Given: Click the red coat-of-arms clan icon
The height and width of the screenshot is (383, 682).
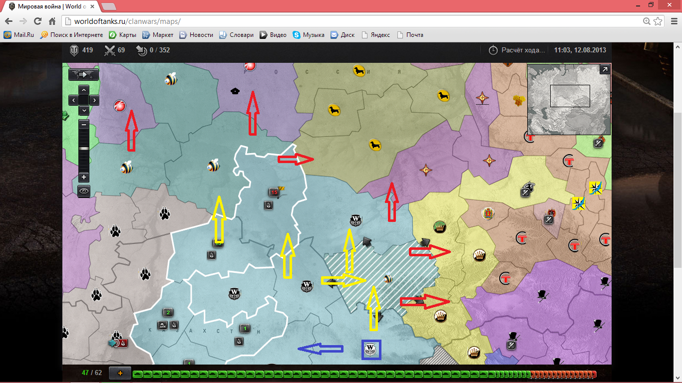Looking at the screenshot, I should coord(487,214).
